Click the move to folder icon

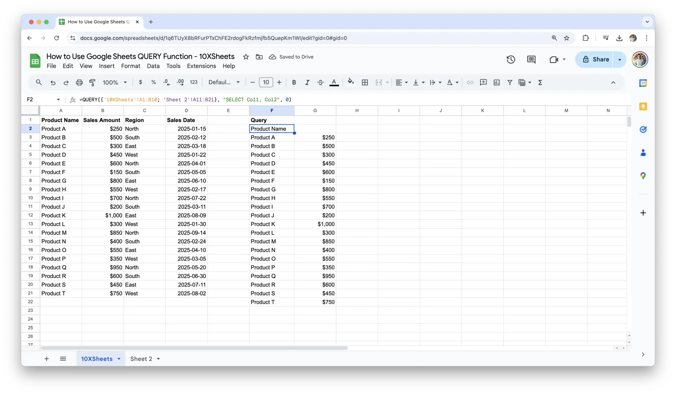point(259,57)
